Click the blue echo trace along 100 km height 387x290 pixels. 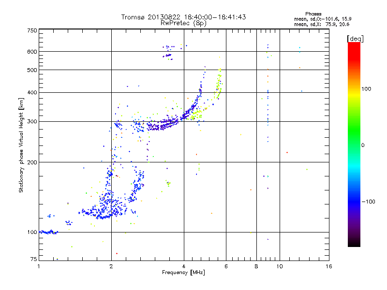tap(49, 232)
